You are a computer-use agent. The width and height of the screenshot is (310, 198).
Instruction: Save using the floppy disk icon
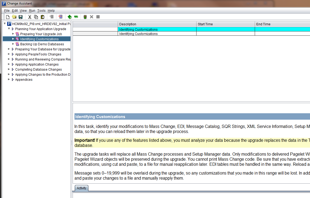tap(21, 17)
